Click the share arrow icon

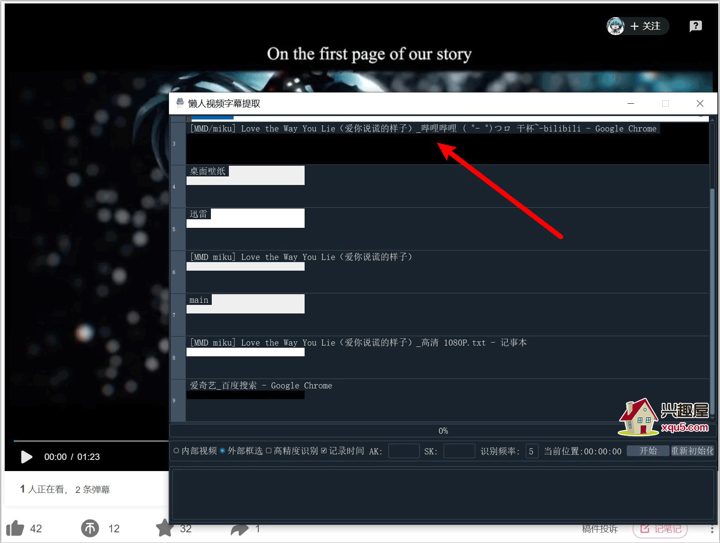coord(240,529)
